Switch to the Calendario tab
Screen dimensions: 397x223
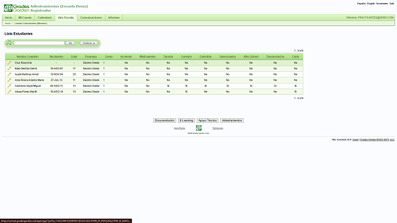tap(45, 18)
